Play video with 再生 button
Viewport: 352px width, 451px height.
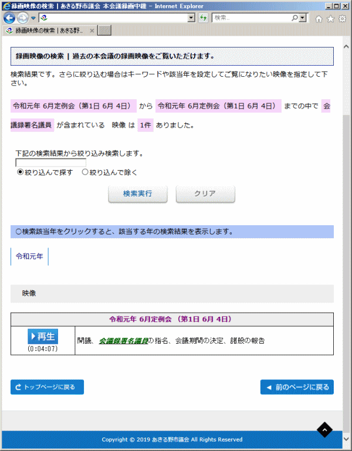coord(43,336)
